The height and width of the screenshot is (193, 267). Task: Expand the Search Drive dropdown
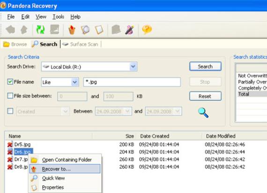(133, 67)
